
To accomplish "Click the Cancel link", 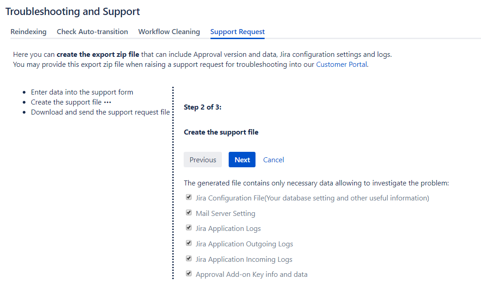I will pyautogui.click(x=274, y=160).
